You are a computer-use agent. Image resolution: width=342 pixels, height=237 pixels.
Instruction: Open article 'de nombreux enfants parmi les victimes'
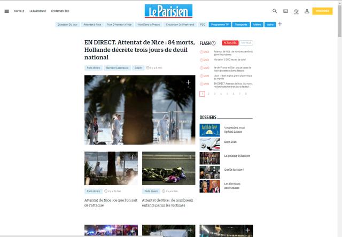pos(168,203)
